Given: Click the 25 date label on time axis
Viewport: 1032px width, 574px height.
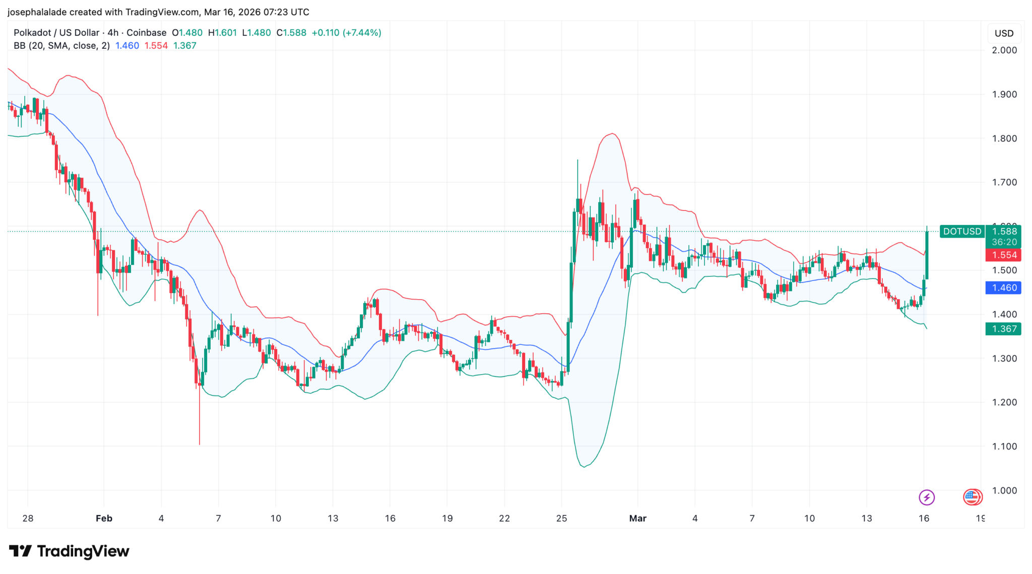Looking at the screenshot, I should point(561,518).
